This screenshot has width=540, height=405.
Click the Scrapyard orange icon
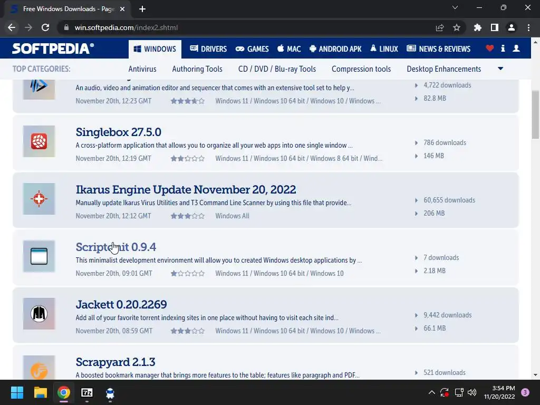click(39, 368)
